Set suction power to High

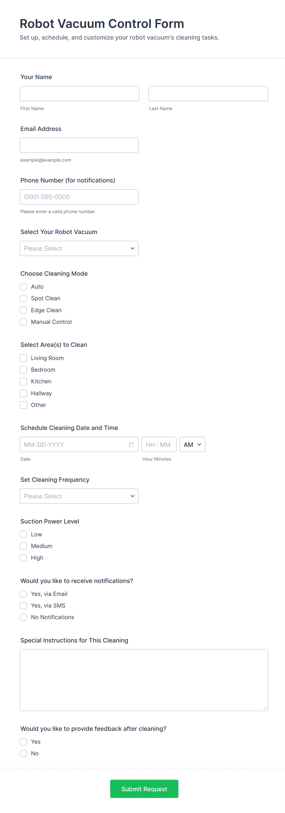tap(23, 558)
